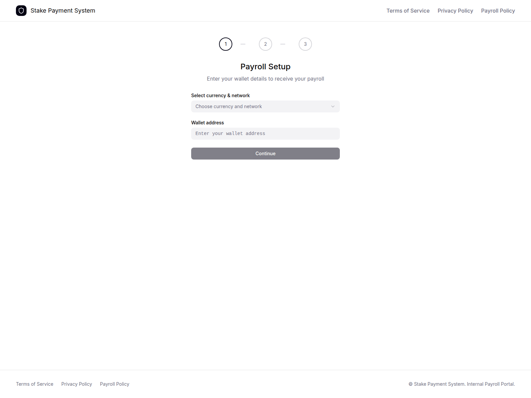Open the Choose currency and network dropdown
Image resolution: width=531 pixels, height=398 pixels.
click(x=265, y=106)
